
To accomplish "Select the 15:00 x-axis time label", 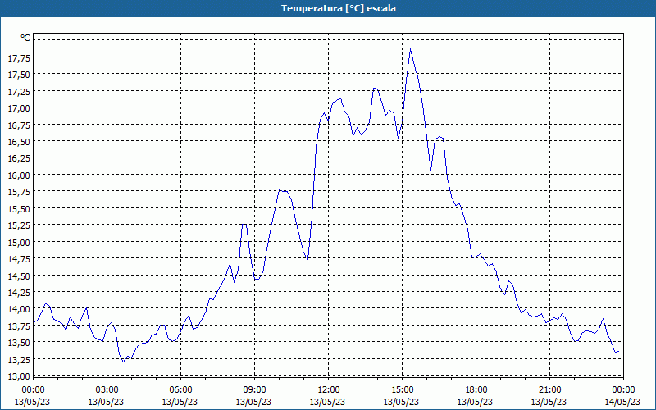I will [x=402, y=390].
